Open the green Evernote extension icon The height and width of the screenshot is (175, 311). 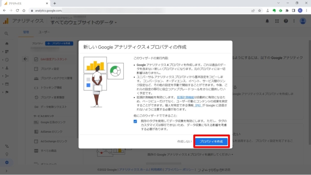274,10
